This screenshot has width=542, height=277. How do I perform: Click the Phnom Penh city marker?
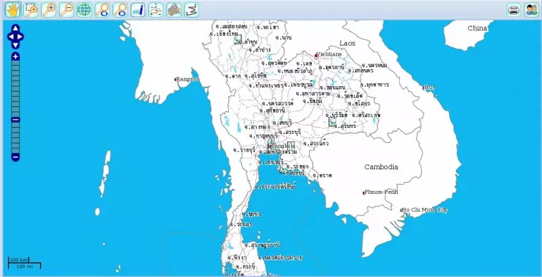point(364,193)
